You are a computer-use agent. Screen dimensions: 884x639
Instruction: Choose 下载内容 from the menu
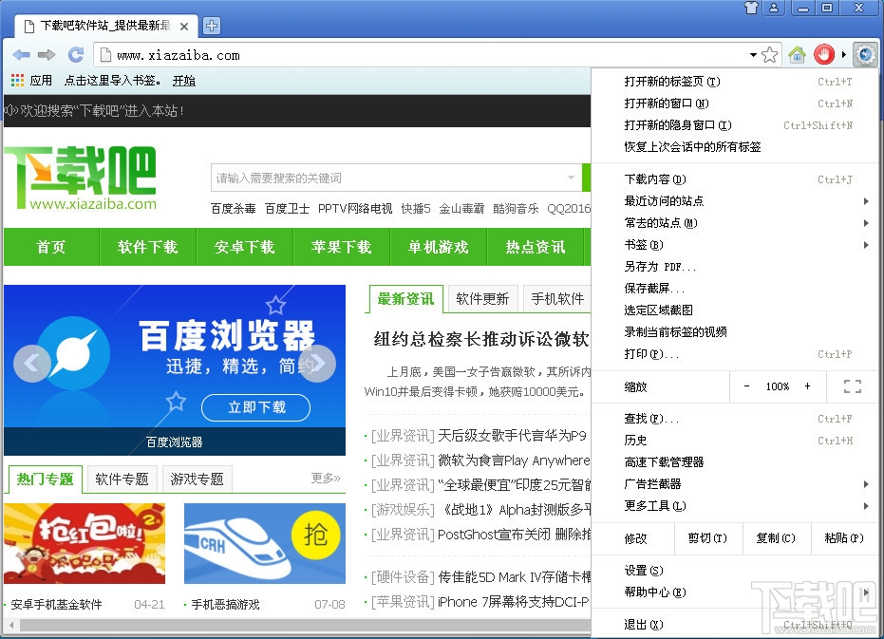(x=735, y=179)
